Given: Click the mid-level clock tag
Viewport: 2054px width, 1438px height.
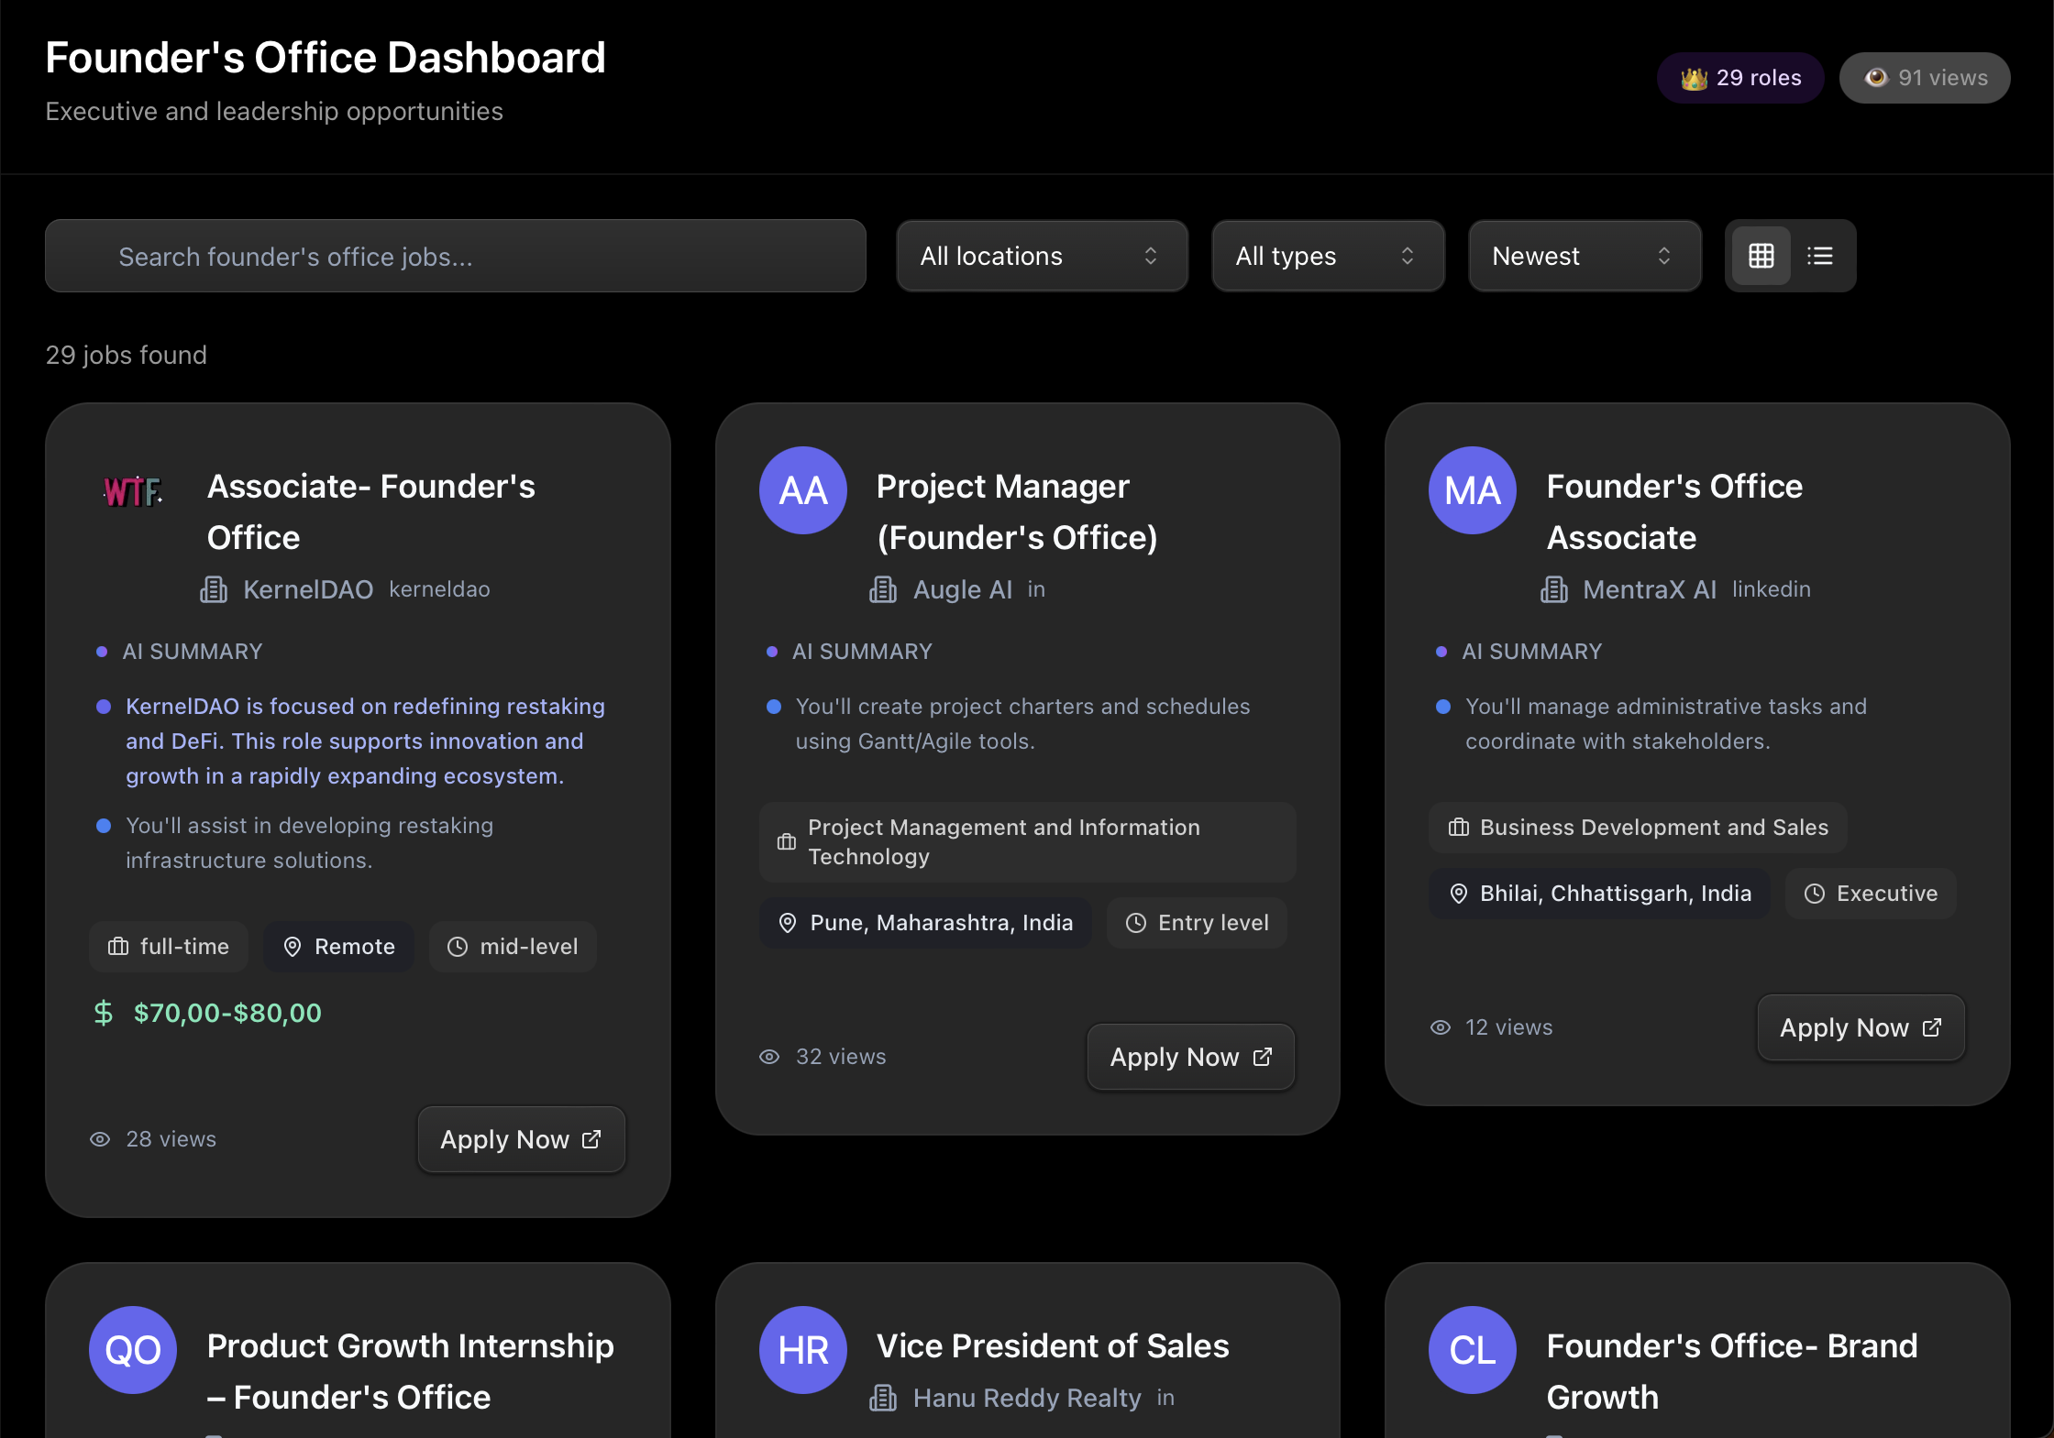Looking at the screenshot, I should [513, 947].
